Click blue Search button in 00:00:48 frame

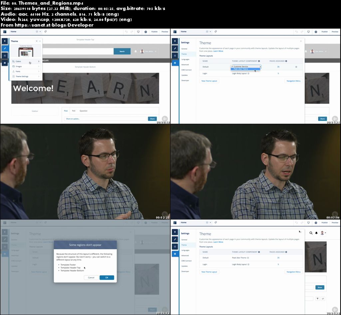122,51
